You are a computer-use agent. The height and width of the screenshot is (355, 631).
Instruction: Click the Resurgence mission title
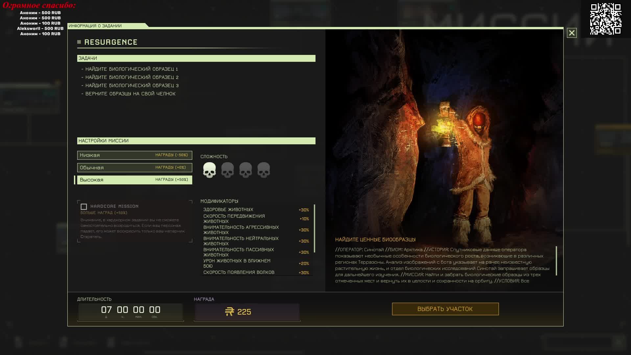pyautogui.click(x=111, y=42)
